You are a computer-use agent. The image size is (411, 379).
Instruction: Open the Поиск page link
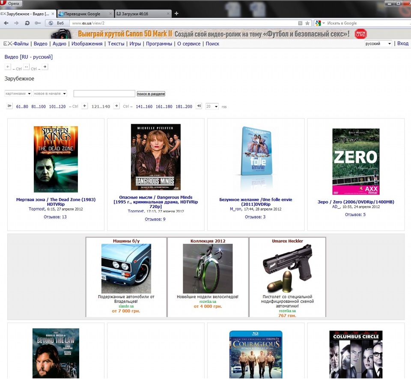point(212,44)
